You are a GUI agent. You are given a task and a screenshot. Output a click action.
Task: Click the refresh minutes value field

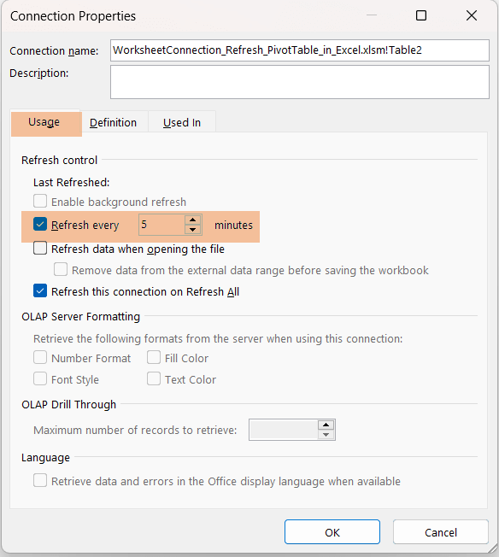[x=162, y=225]
